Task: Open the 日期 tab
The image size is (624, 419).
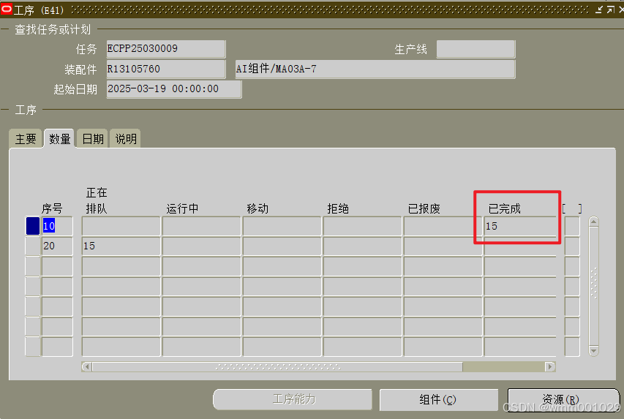Action: click(x=93, y=138)
